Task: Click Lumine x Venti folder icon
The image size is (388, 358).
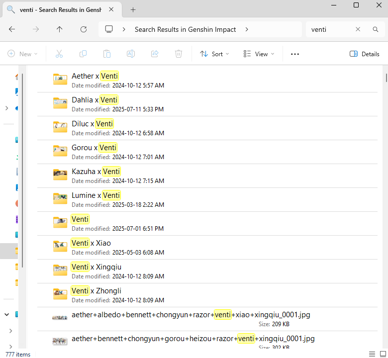Action: point(60,198)
